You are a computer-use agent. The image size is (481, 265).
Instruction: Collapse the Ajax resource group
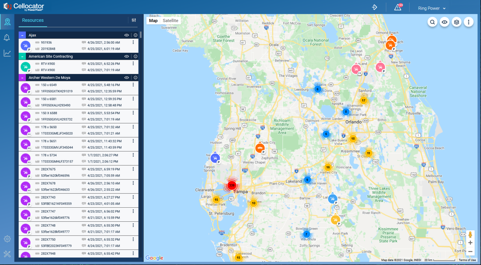[22, 35]
